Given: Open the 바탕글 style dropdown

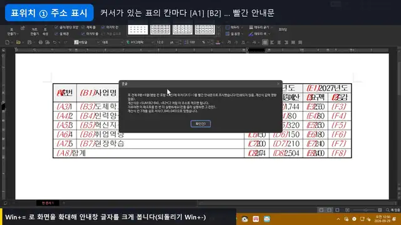Looking at the screenshot, I should [86, 42].
